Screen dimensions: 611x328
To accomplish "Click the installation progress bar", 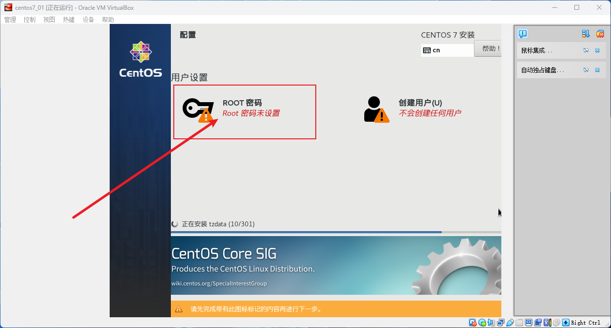I will point(336,232).
